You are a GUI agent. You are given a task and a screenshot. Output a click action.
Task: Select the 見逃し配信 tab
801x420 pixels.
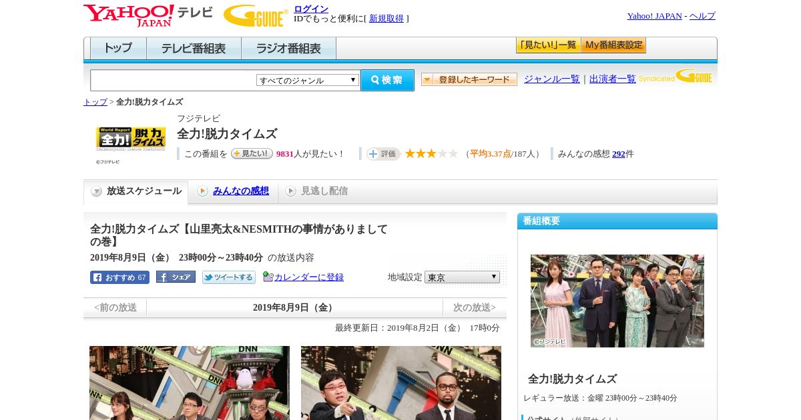pyautogui.click(x=316, y=191)
